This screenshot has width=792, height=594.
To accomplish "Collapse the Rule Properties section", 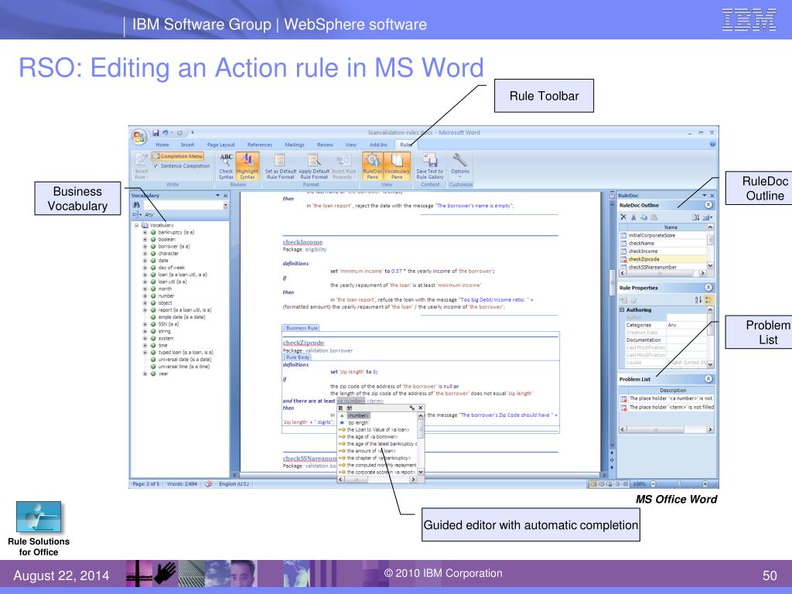I will coord(708,288).
